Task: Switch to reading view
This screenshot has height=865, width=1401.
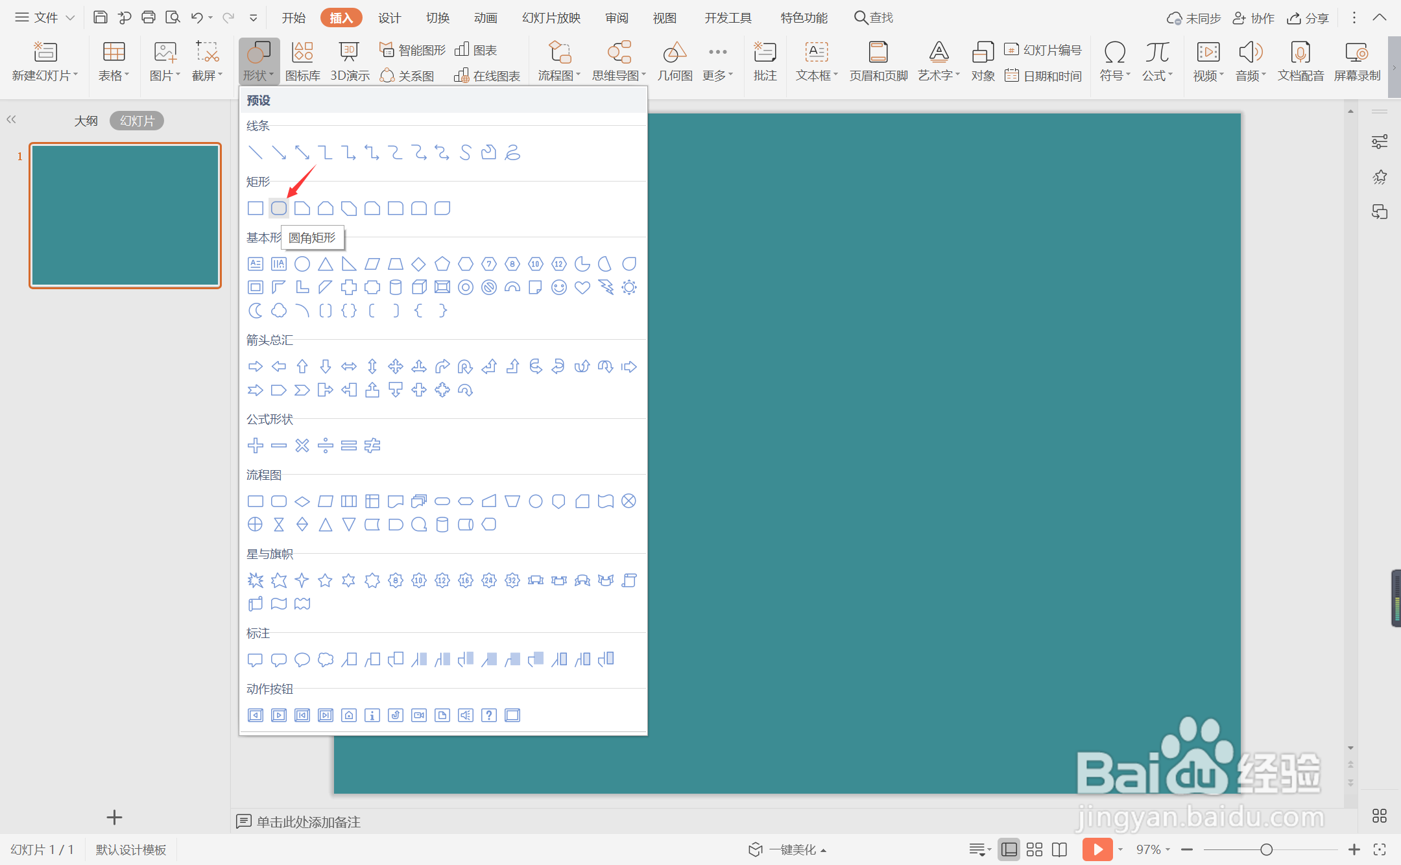Action: 1059,849
